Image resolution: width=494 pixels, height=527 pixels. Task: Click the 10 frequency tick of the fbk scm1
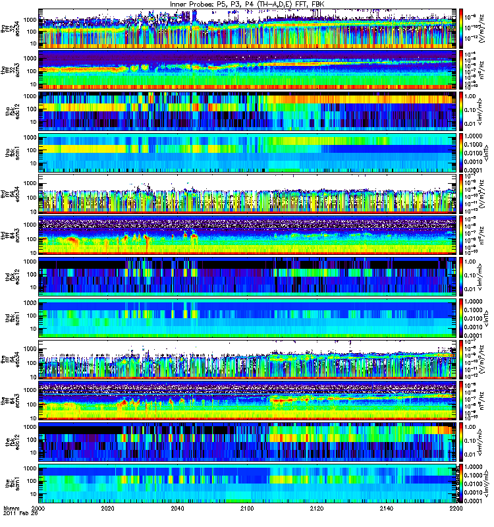click(34, 494)
